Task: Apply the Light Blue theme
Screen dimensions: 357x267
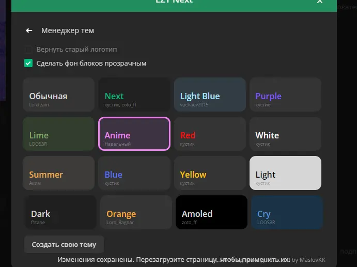Action: point(209,95)
